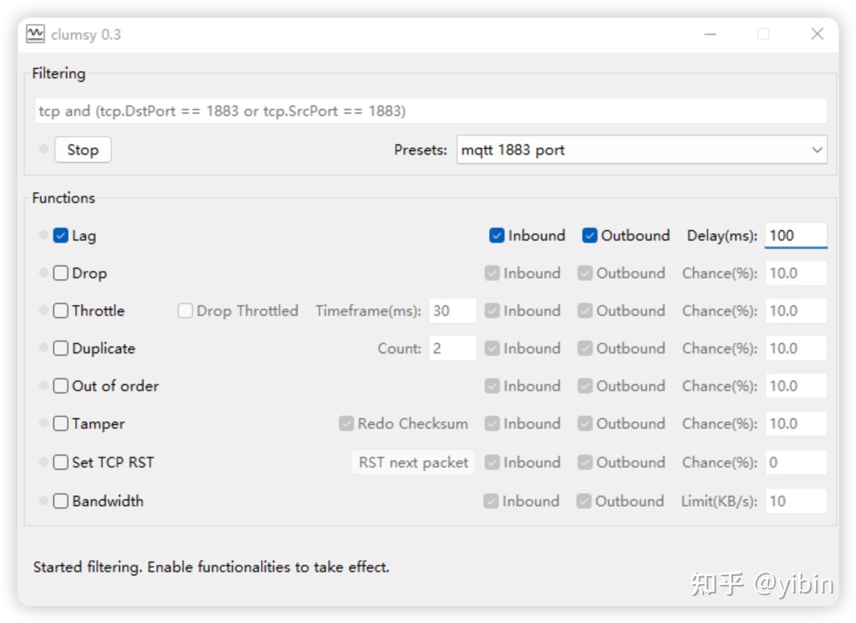Uncheck Lag's Outbound checkbox
Screen dimensions: 856x623
coord(589,235)
